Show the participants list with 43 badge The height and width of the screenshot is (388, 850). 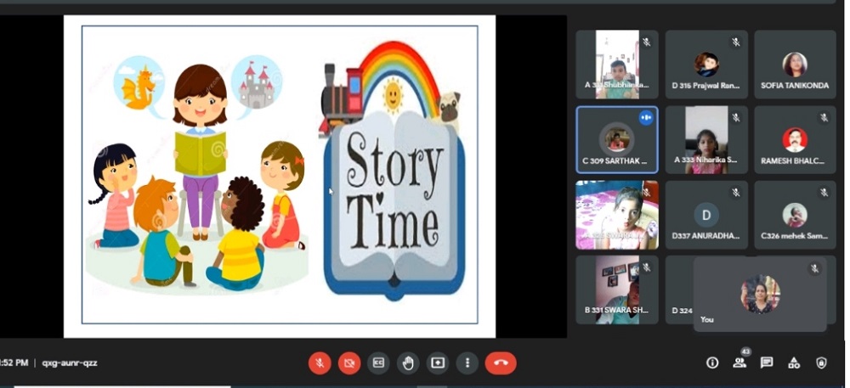click(x=739, y=363)
